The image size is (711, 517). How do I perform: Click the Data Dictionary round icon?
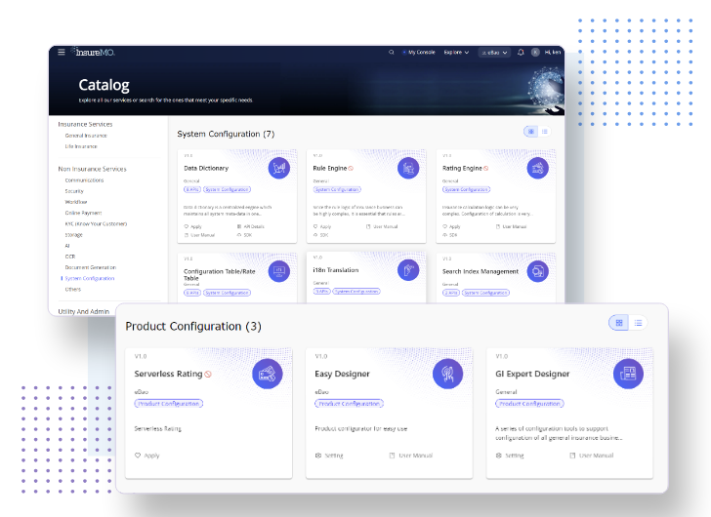[279, 168]
